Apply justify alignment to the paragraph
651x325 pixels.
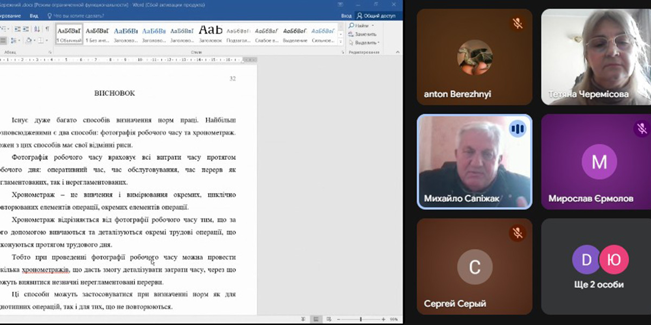[x=3, y=41]
